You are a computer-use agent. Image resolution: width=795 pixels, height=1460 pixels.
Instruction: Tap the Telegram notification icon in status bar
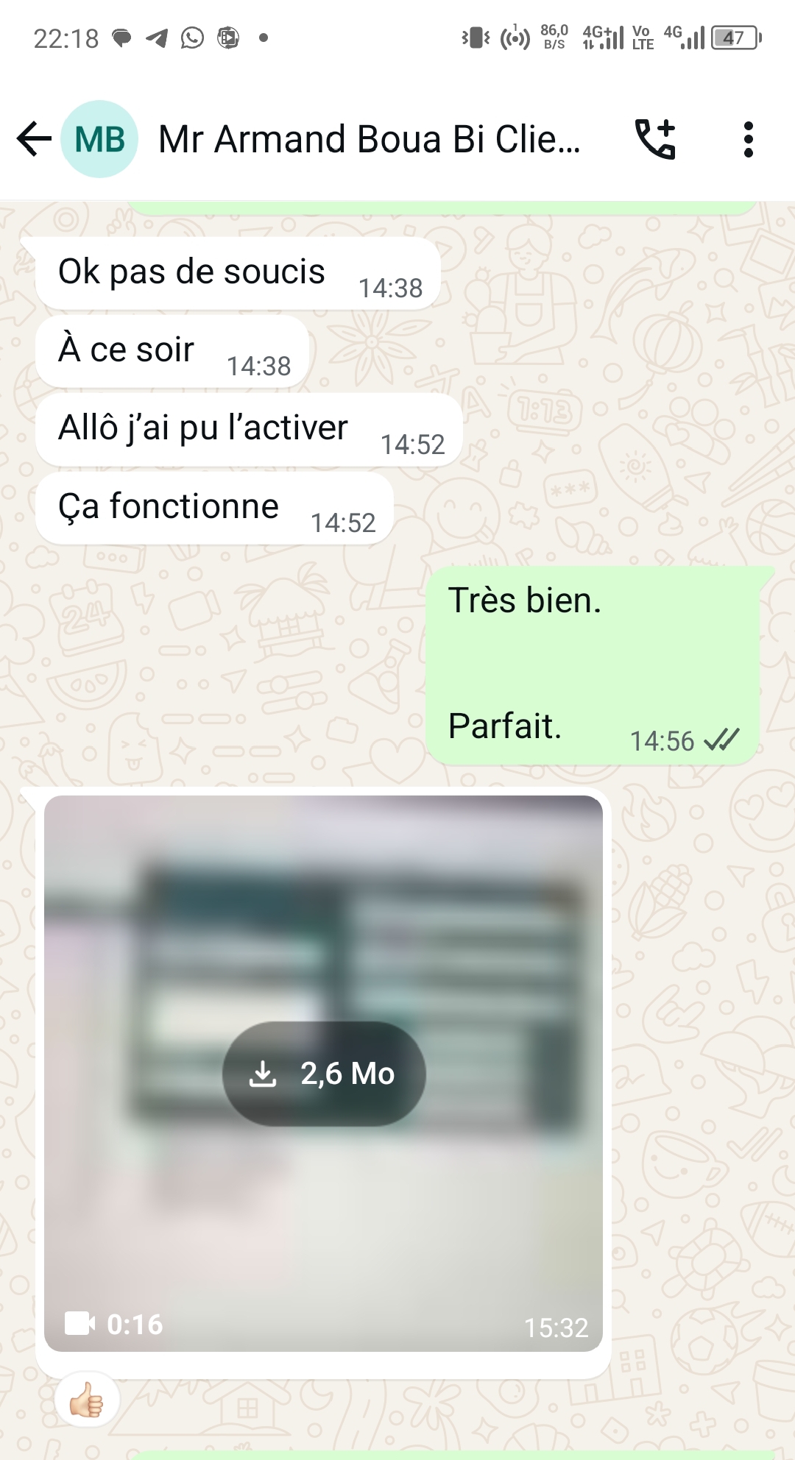tap(157, 38)
